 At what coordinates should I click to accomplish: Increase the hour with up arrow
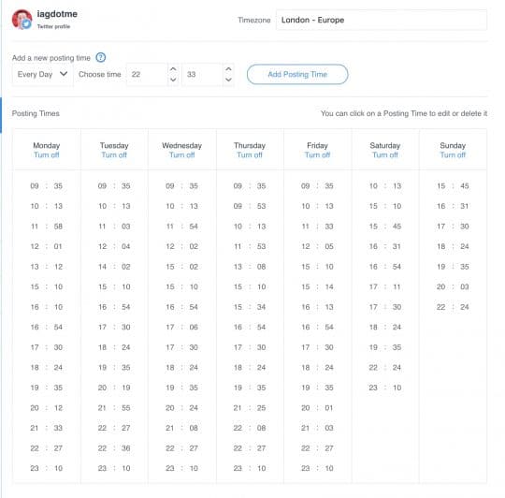tap(173, 69)
